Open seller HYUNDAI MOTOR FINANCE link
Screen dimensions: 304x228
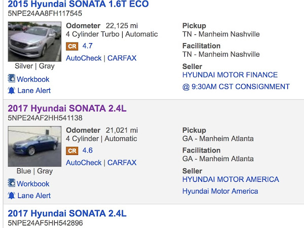coord(230,75)
